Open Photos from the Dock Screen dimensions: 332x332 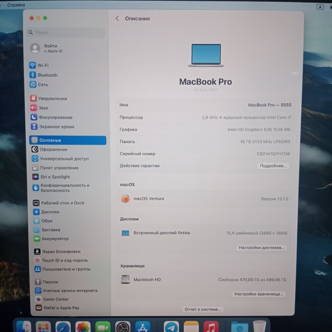(x=83, y=326)
